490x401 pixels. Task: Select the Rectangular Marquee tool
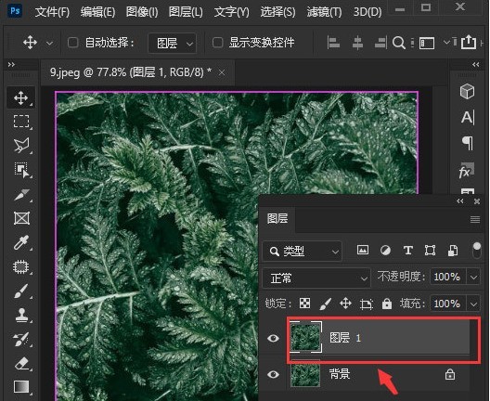tap(21, 122)
